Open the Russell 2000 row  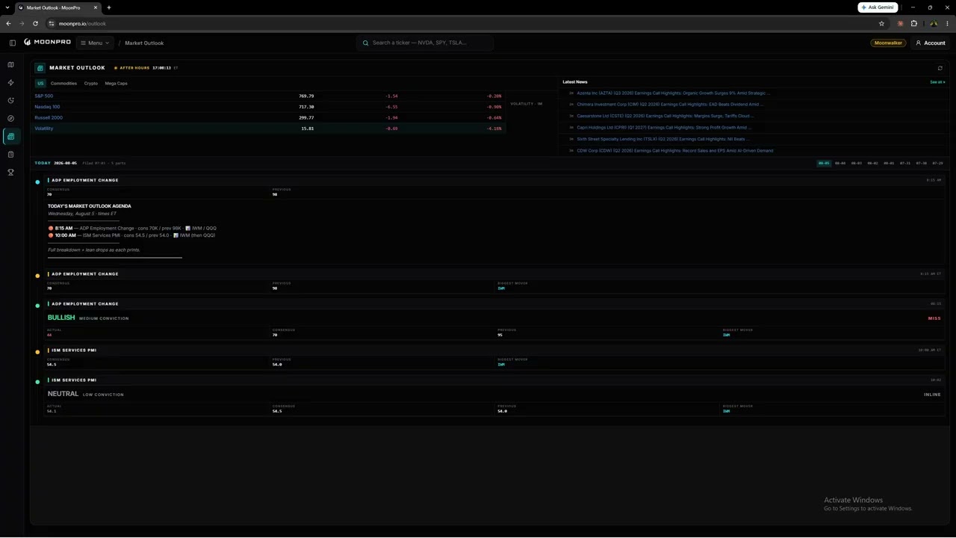(x=269, y=117)
